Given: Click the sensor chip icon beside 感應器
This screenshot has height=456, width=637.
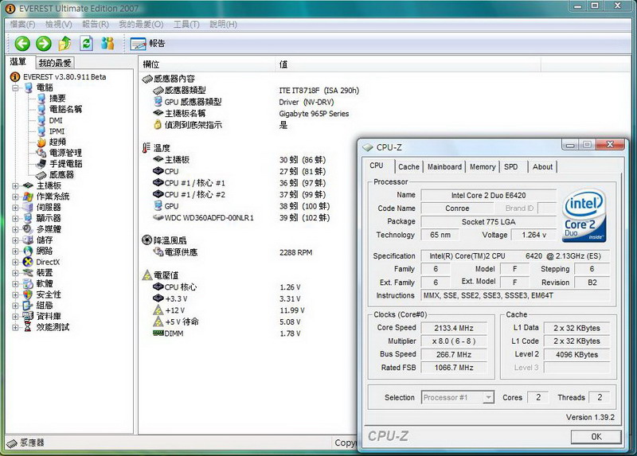Looking at the screenshot, I should 41,175.
